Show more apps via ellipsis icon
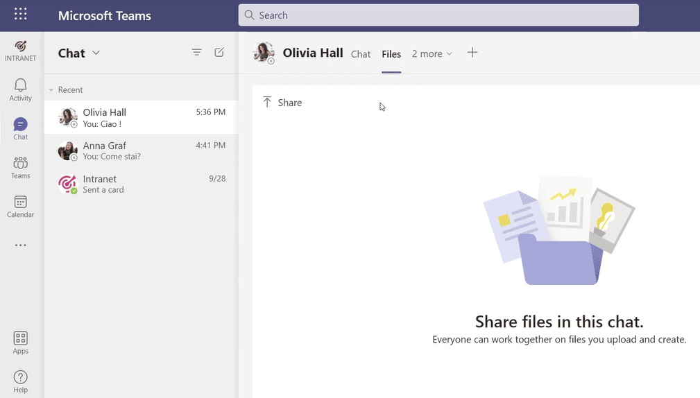The height and width of the screenshot is (398, 700). pyautogui.click(x=21, y=245)
